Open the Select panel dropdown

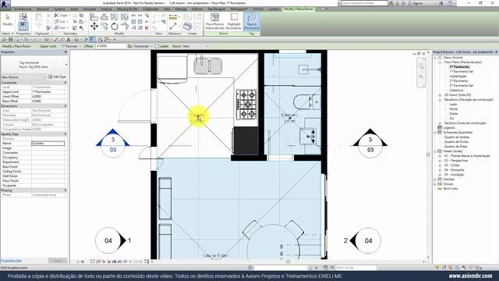[8, 34]
